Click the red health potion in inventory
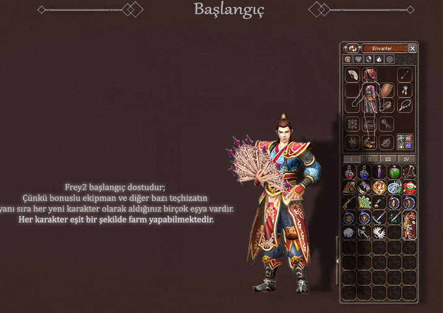This screenshot has width=443, height=313. pos(349,172)
